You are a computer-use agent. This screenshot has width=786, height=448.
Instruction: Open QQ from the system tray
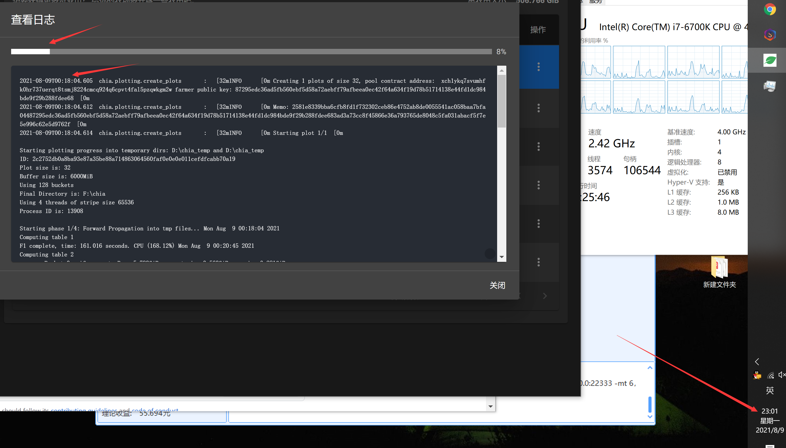pos(756,375)
